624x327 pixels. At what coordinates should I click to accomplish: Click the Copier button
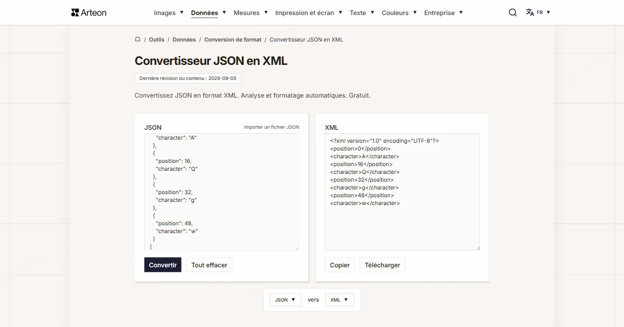point(340,265)
